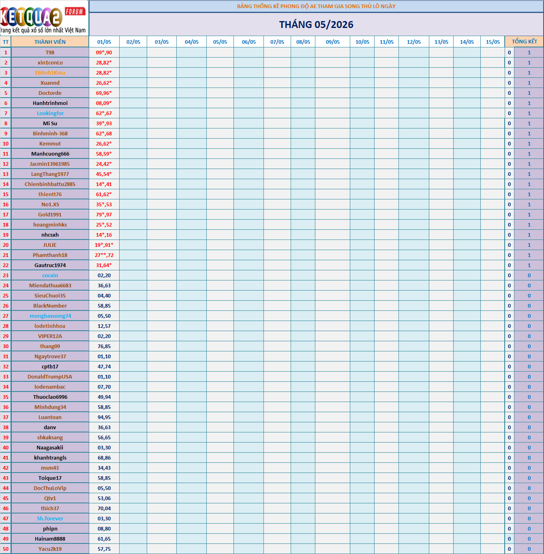The height and width of the screenshot is (554, 544).
Task: Select the 04,40 cell
Action: [104, 295]
